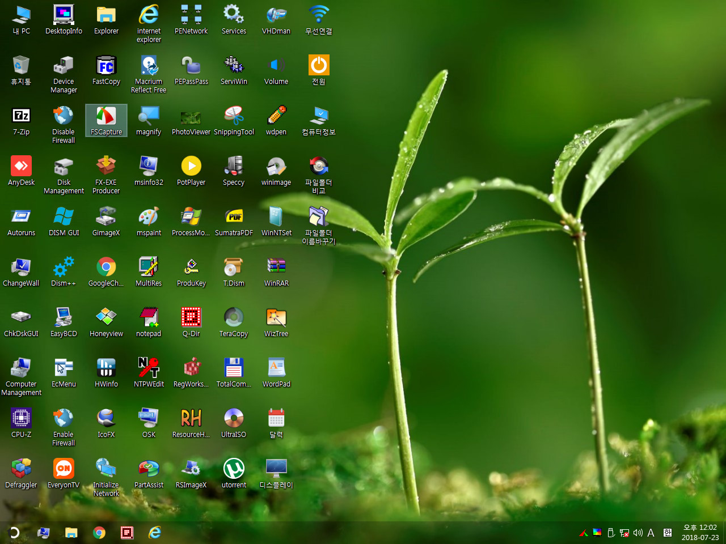Screen dimensions: 726x544
Task: Click the tray network status icon
Action: [x=624, y=533]
